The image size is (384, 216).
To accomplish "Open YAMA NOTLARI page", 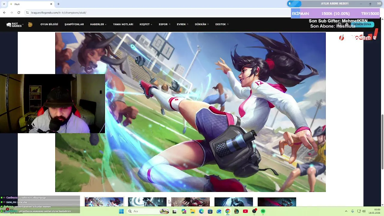I will tap(123, 24).
